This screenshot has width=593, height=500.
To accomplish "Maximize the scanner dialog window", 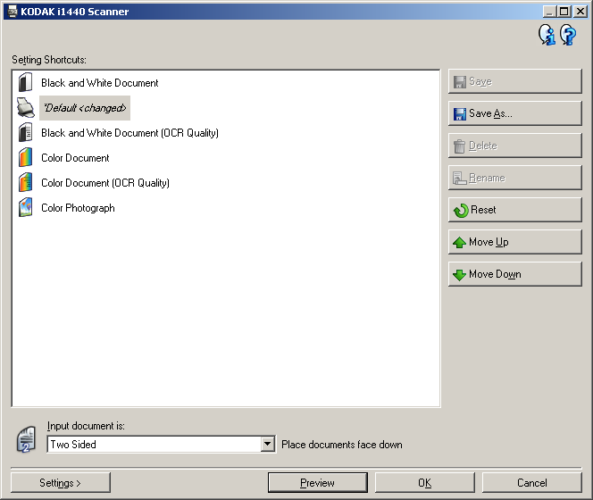I will pos(564,12).
